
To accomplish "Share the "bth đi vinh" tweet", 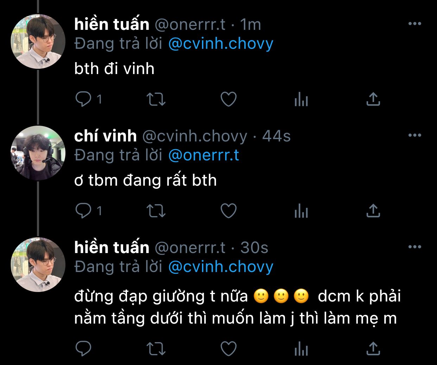I will point(373,99).
